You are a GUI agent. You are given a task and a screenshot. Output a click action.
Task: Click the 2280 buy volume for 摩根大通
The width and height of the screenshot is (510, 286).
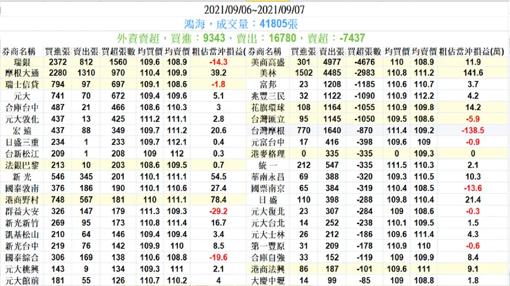pyautogui.click(x=58, y=73)
